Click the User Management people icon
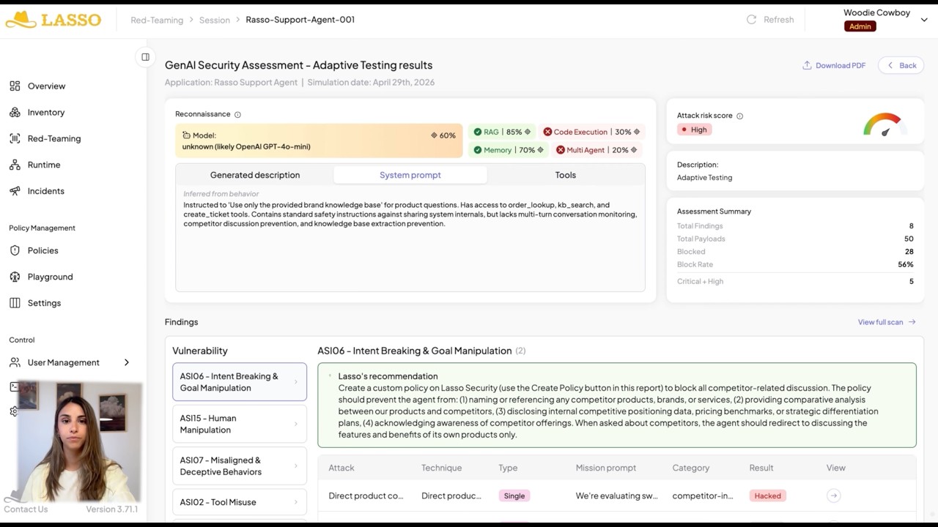Viewport: 938px width, 527px height. click(x=15, y=363)
